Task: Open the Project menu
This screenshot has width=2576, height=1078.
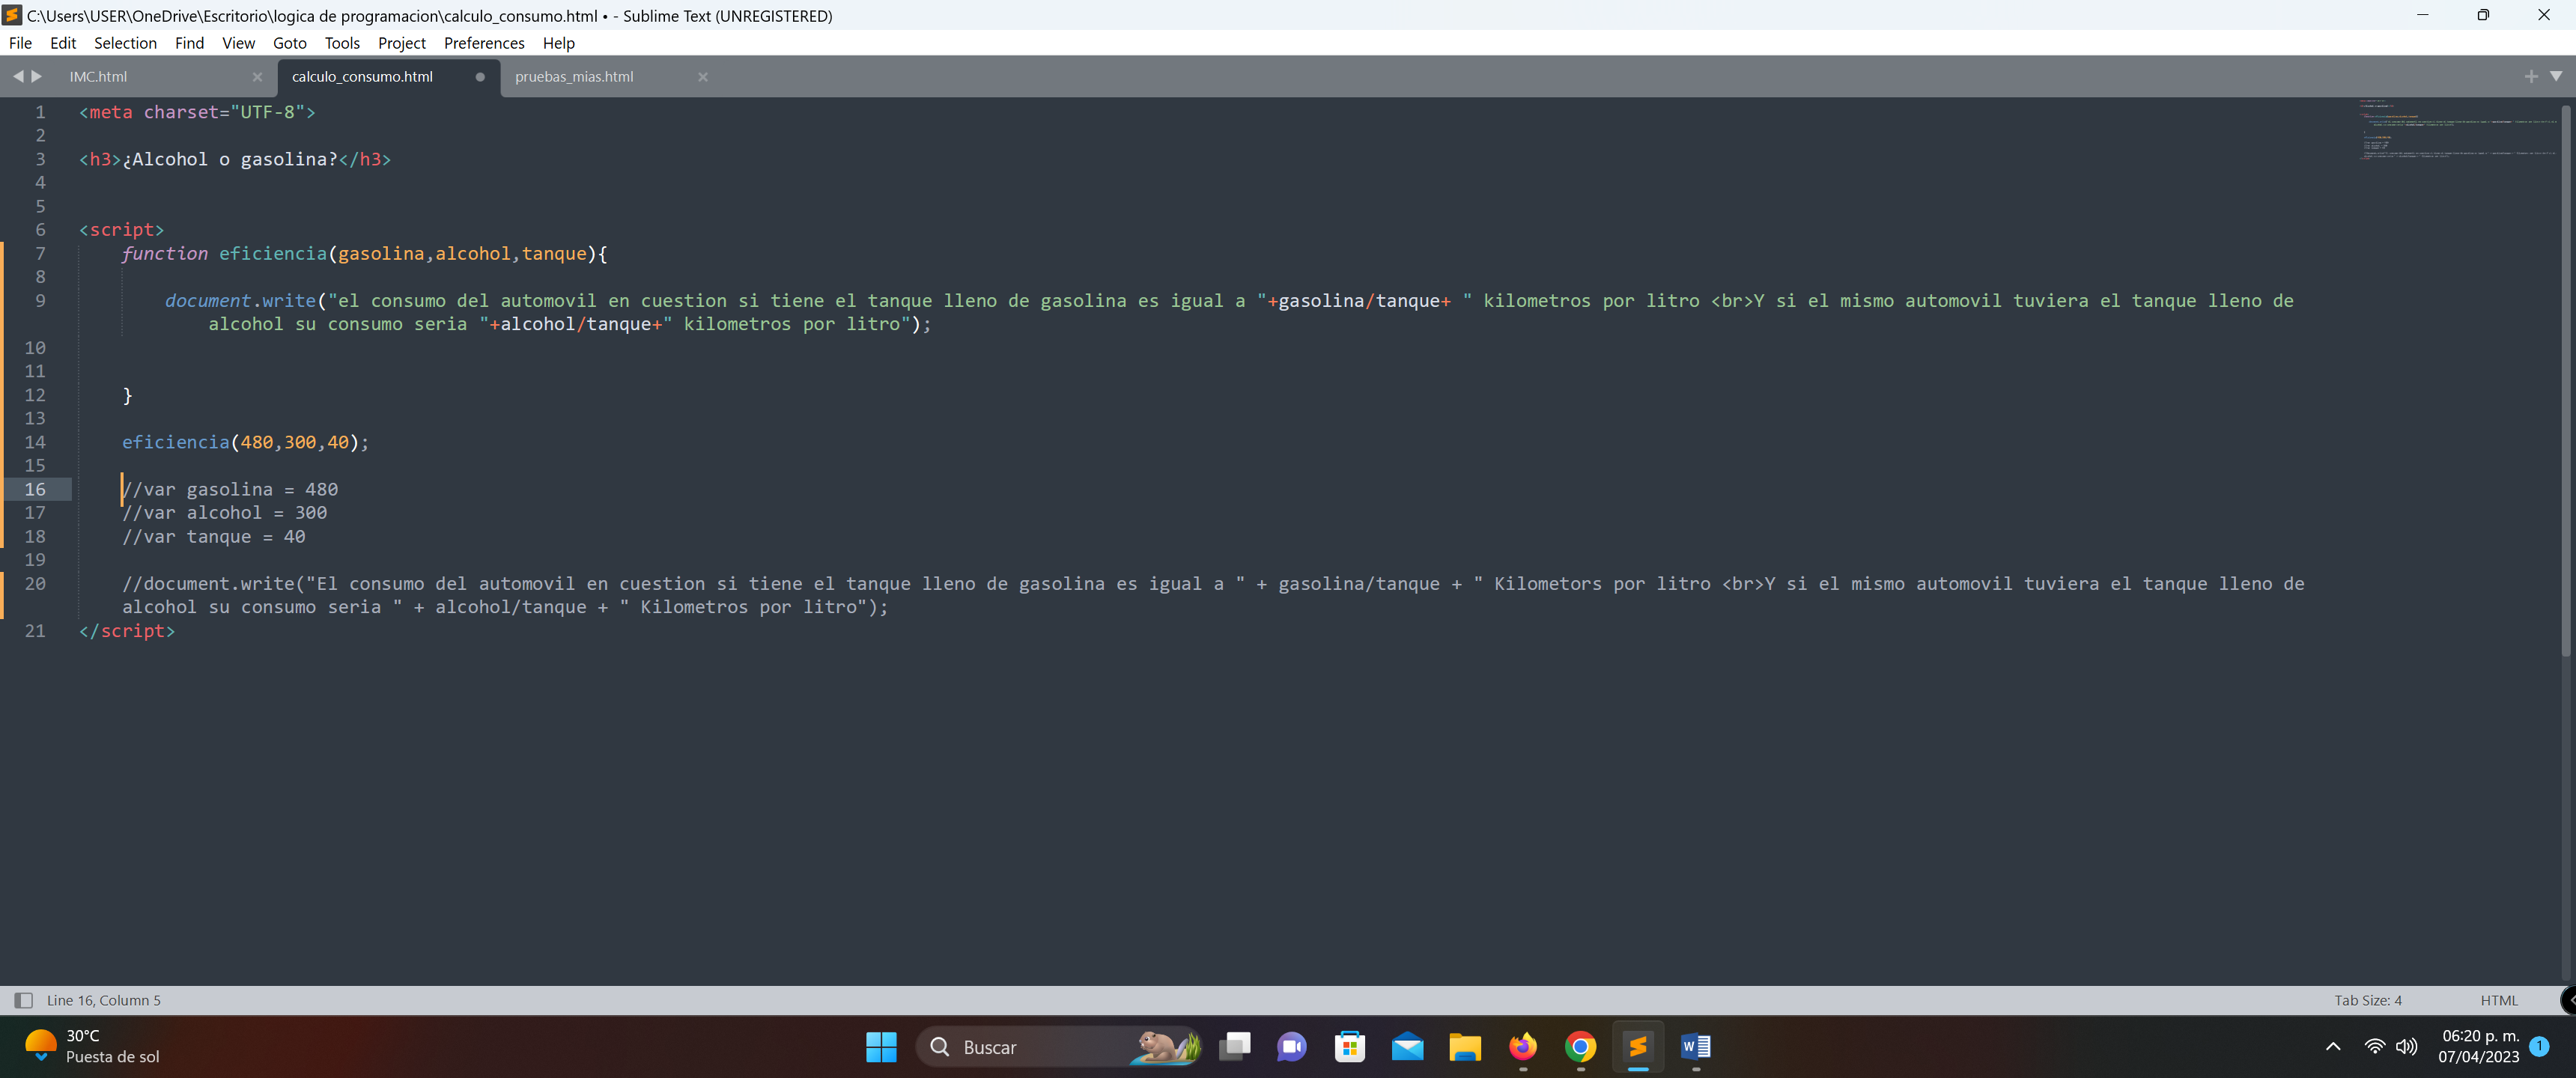Action: [x=401, y=43]
